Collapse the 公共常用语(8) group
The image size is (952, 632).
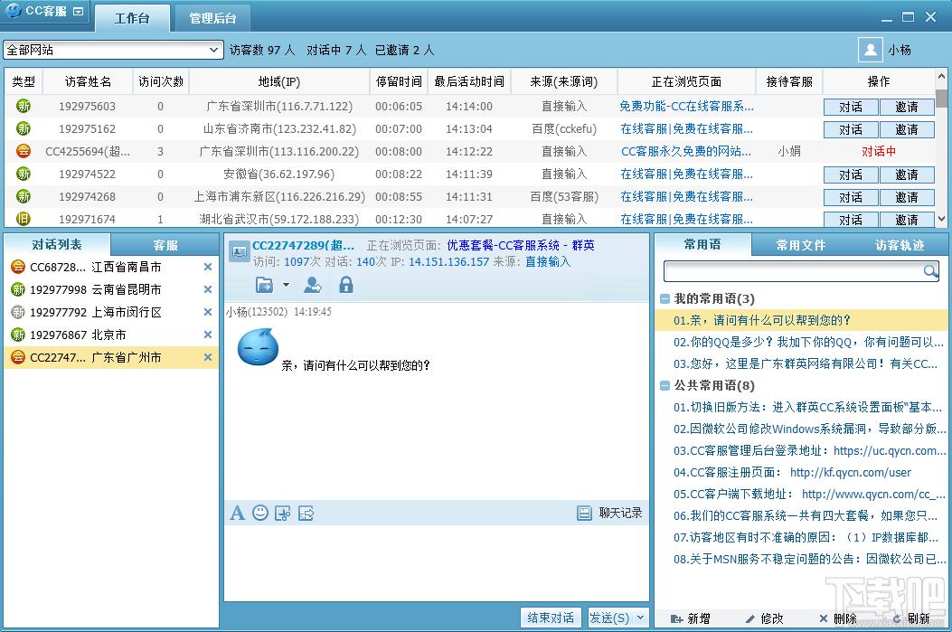coord(665,385)
